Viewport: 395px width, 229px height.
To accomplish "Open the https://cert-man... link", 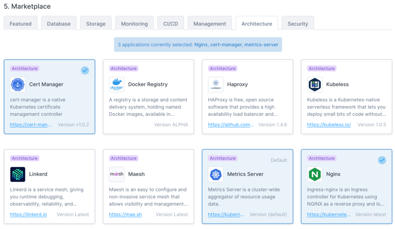I will click(31, 125).
